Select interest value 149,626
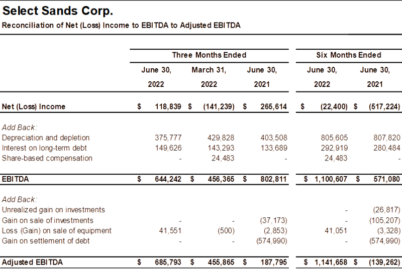This screenshot has height=269, width=402. click(x=168, y=148)
